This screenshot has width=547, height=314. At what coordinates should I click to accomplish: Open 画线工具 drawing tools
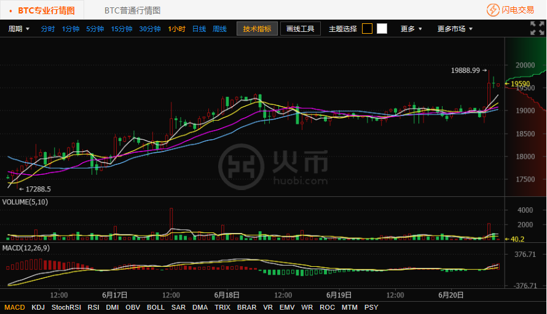[x=301, y=29]
